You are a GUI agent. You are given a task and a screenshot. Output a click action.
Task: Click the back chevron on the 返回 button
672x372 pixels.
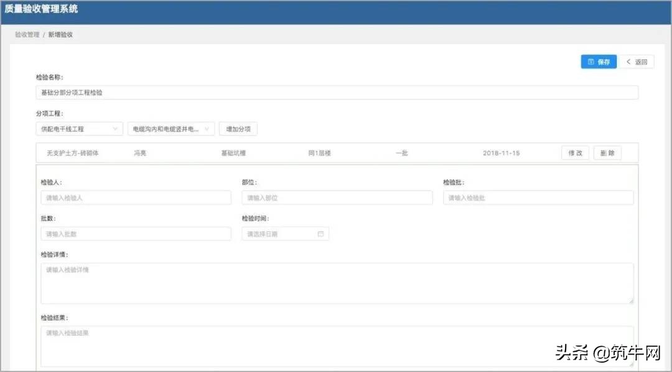pos(629,61)
